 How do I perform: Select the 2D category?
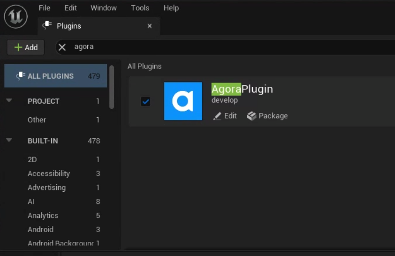coord(56,159)
